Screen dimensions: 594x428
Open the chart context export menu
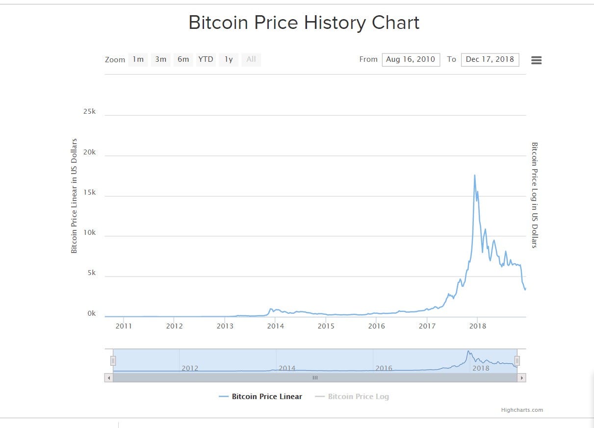click(x=536, y=60)
